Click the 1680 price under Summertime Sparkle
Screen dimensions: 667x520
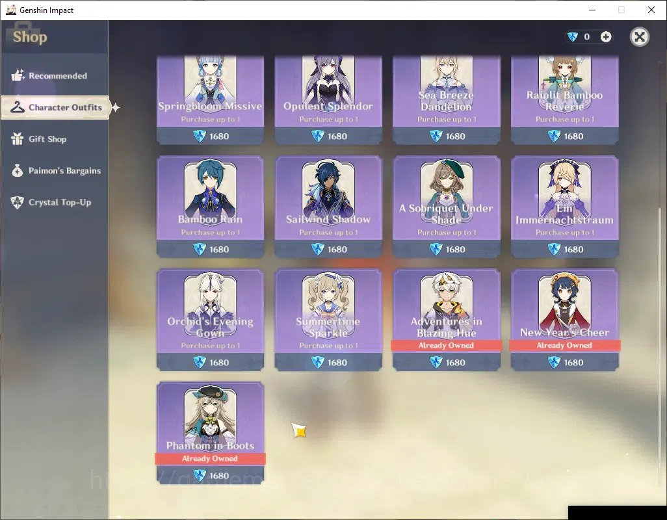(337, 363)
